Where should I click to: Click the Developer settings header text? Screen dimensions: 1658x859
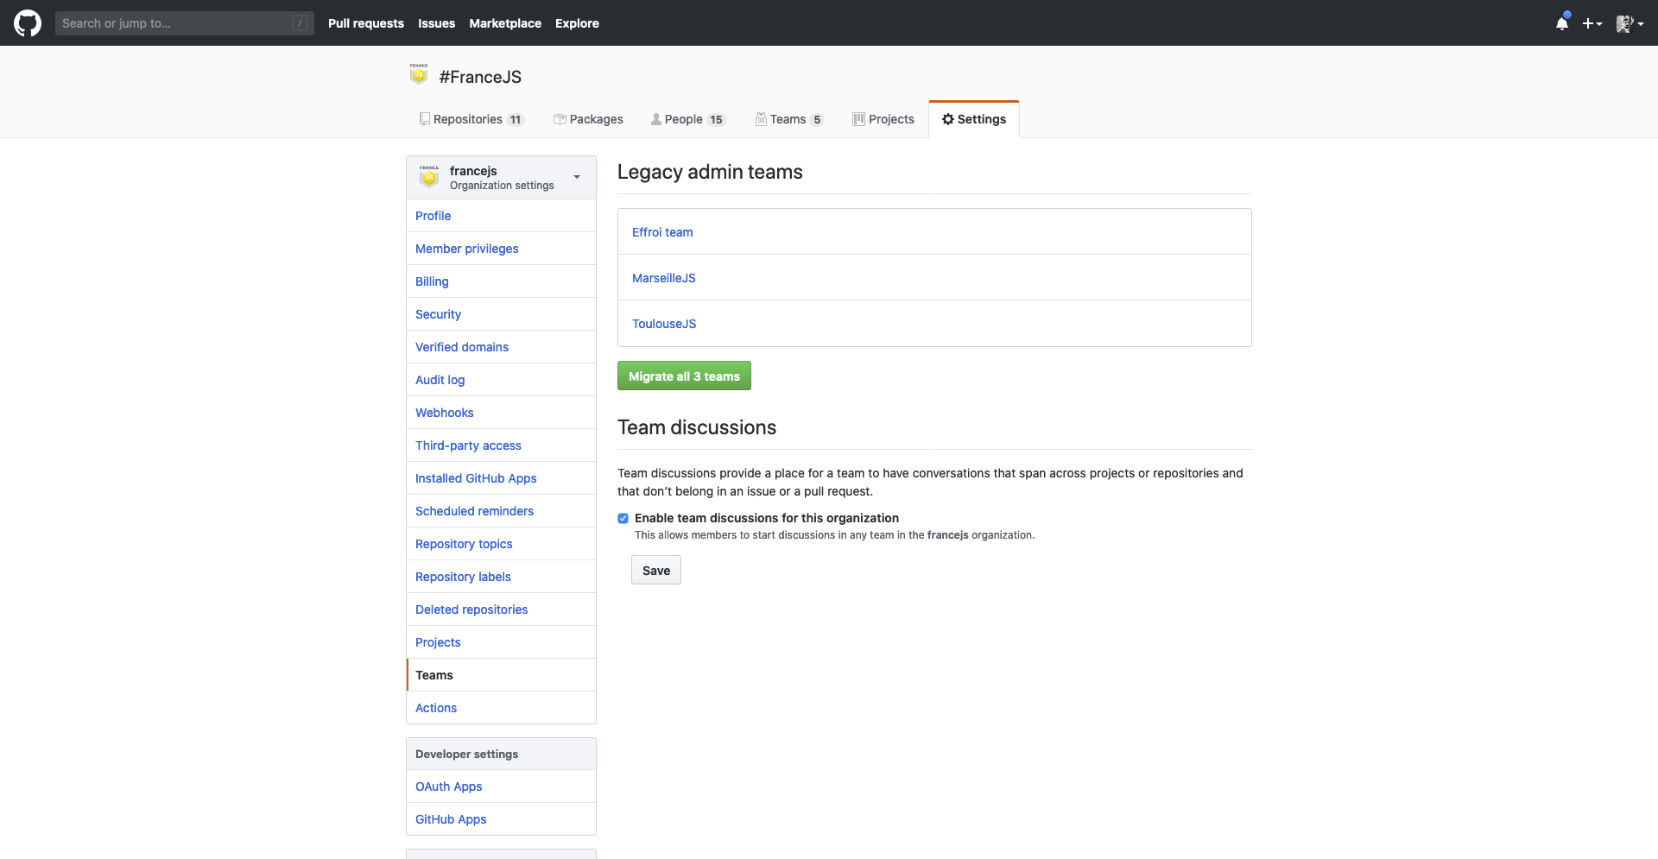coord(467,754)
